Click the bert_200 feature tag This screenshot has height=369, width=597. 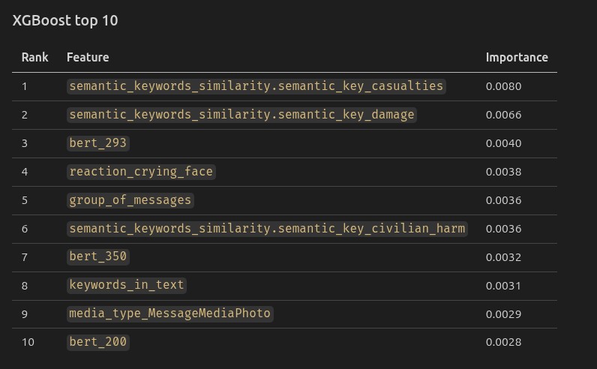[x=97, y=342]
